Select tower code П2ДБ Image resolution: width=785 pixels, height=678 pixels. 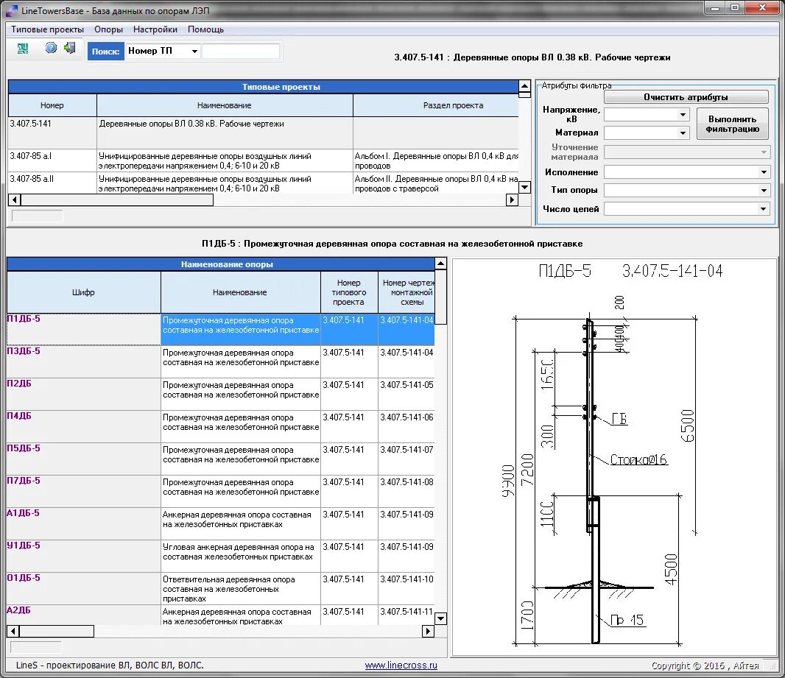83,395
